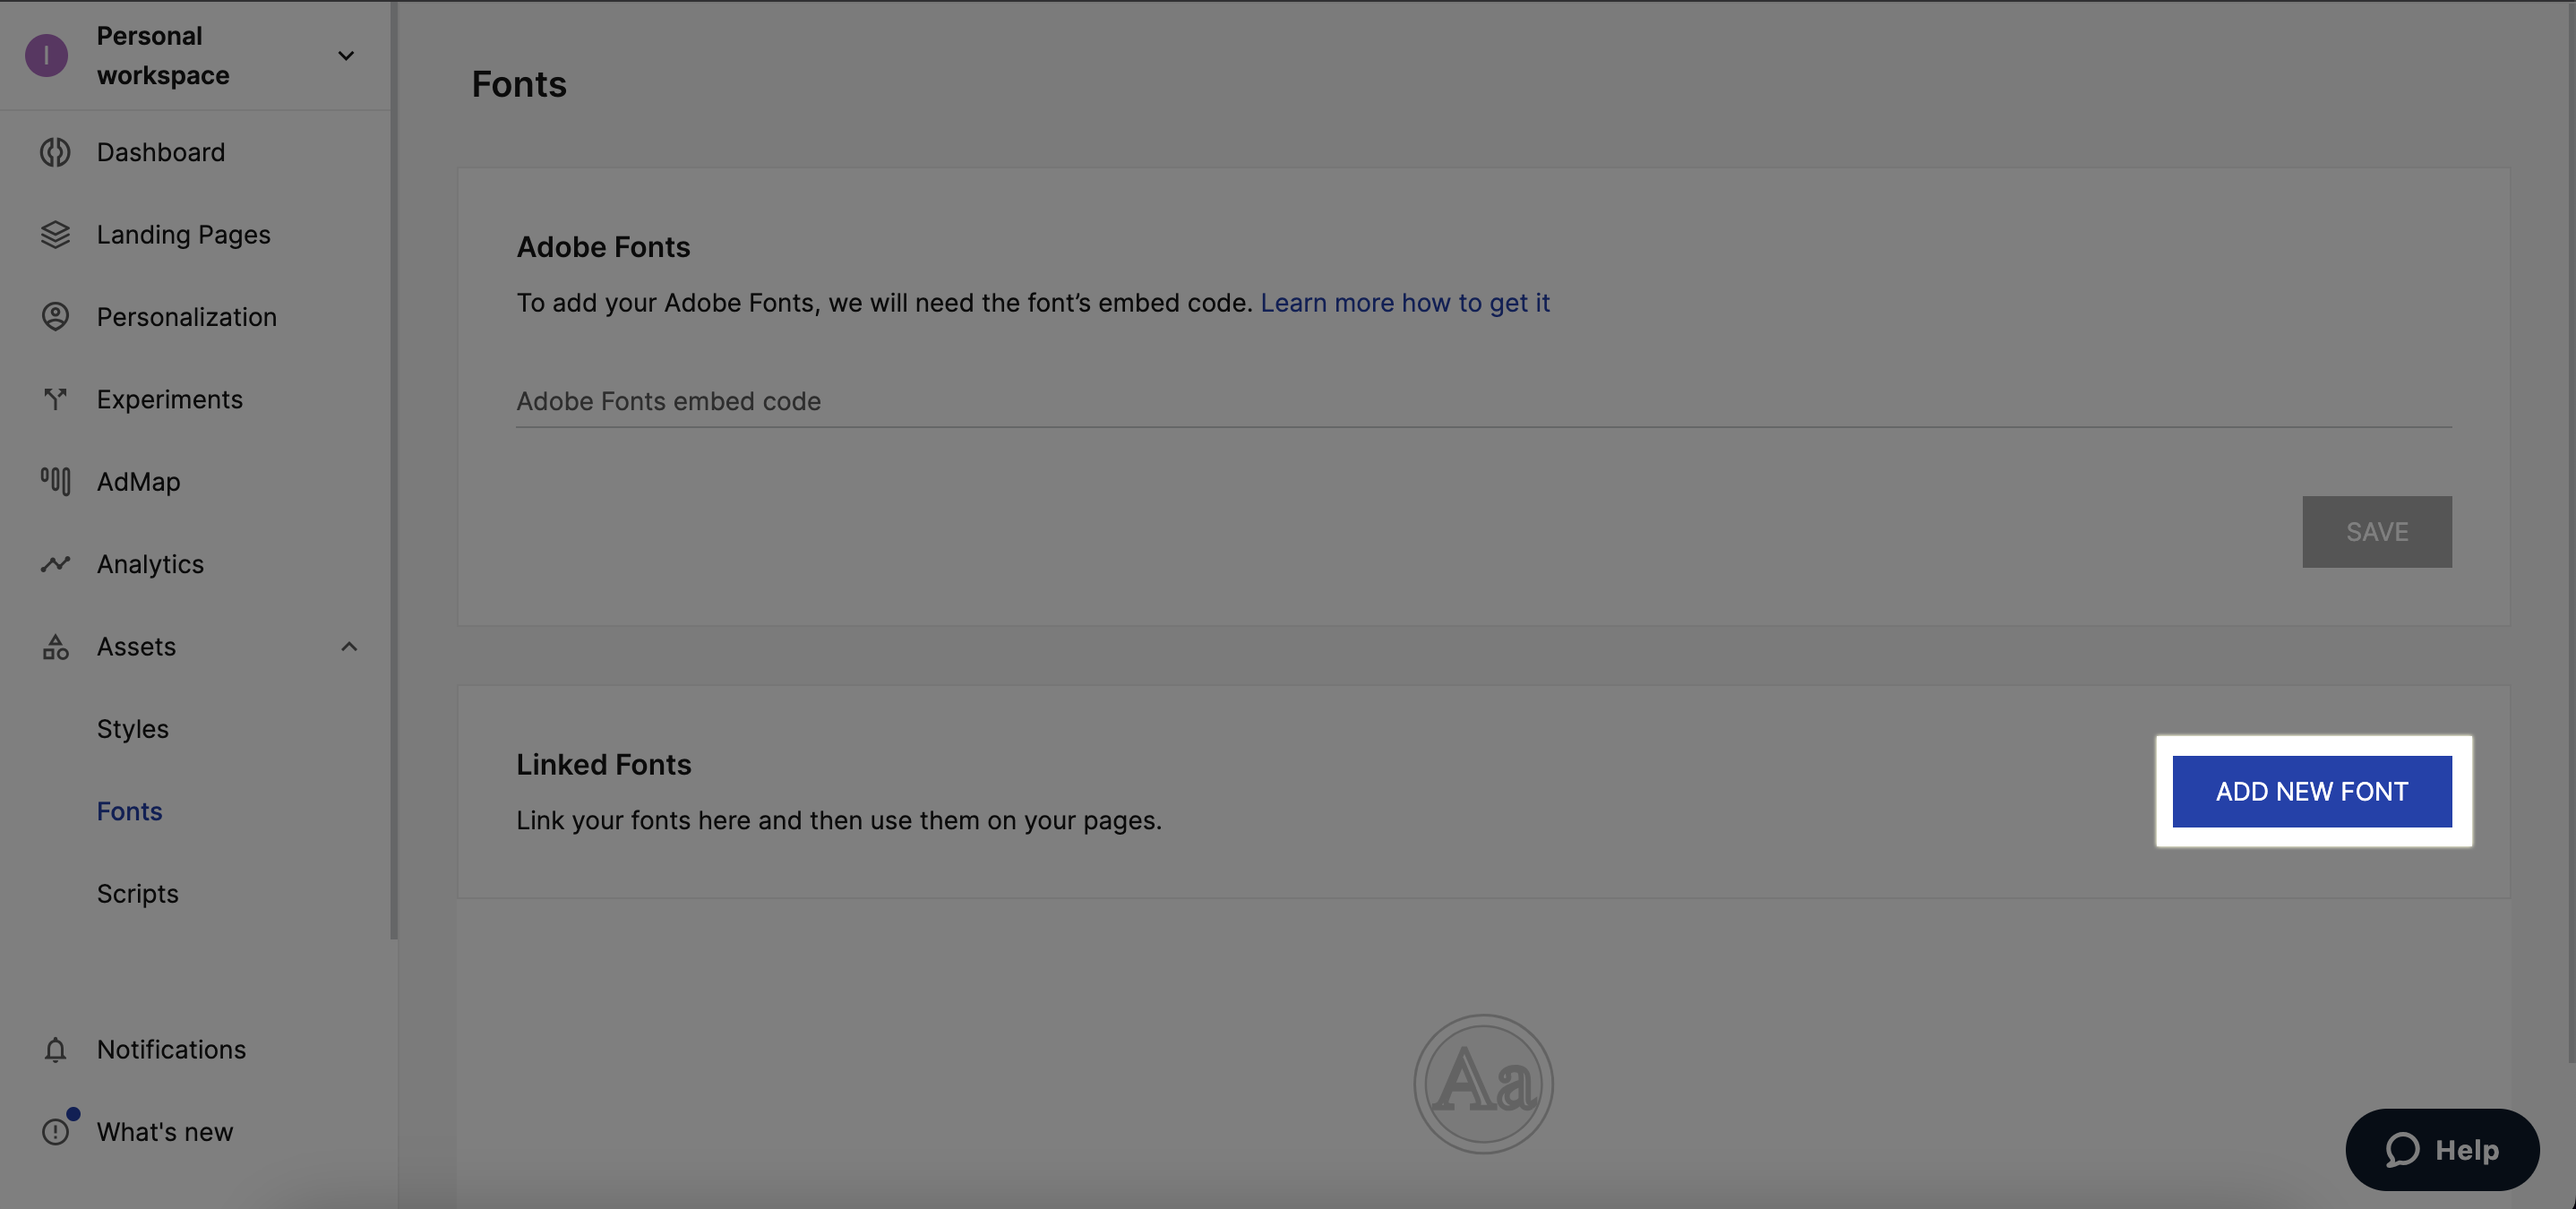Viewport: 2576px width, 1209px height.
Task: Open the Help chat widget
Action: (x=2441, y=1149)
